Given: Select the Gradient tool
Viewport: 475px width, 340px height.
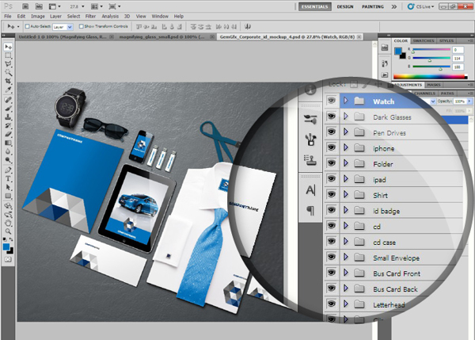Looking at the screenshot, I should pos(8,143).
